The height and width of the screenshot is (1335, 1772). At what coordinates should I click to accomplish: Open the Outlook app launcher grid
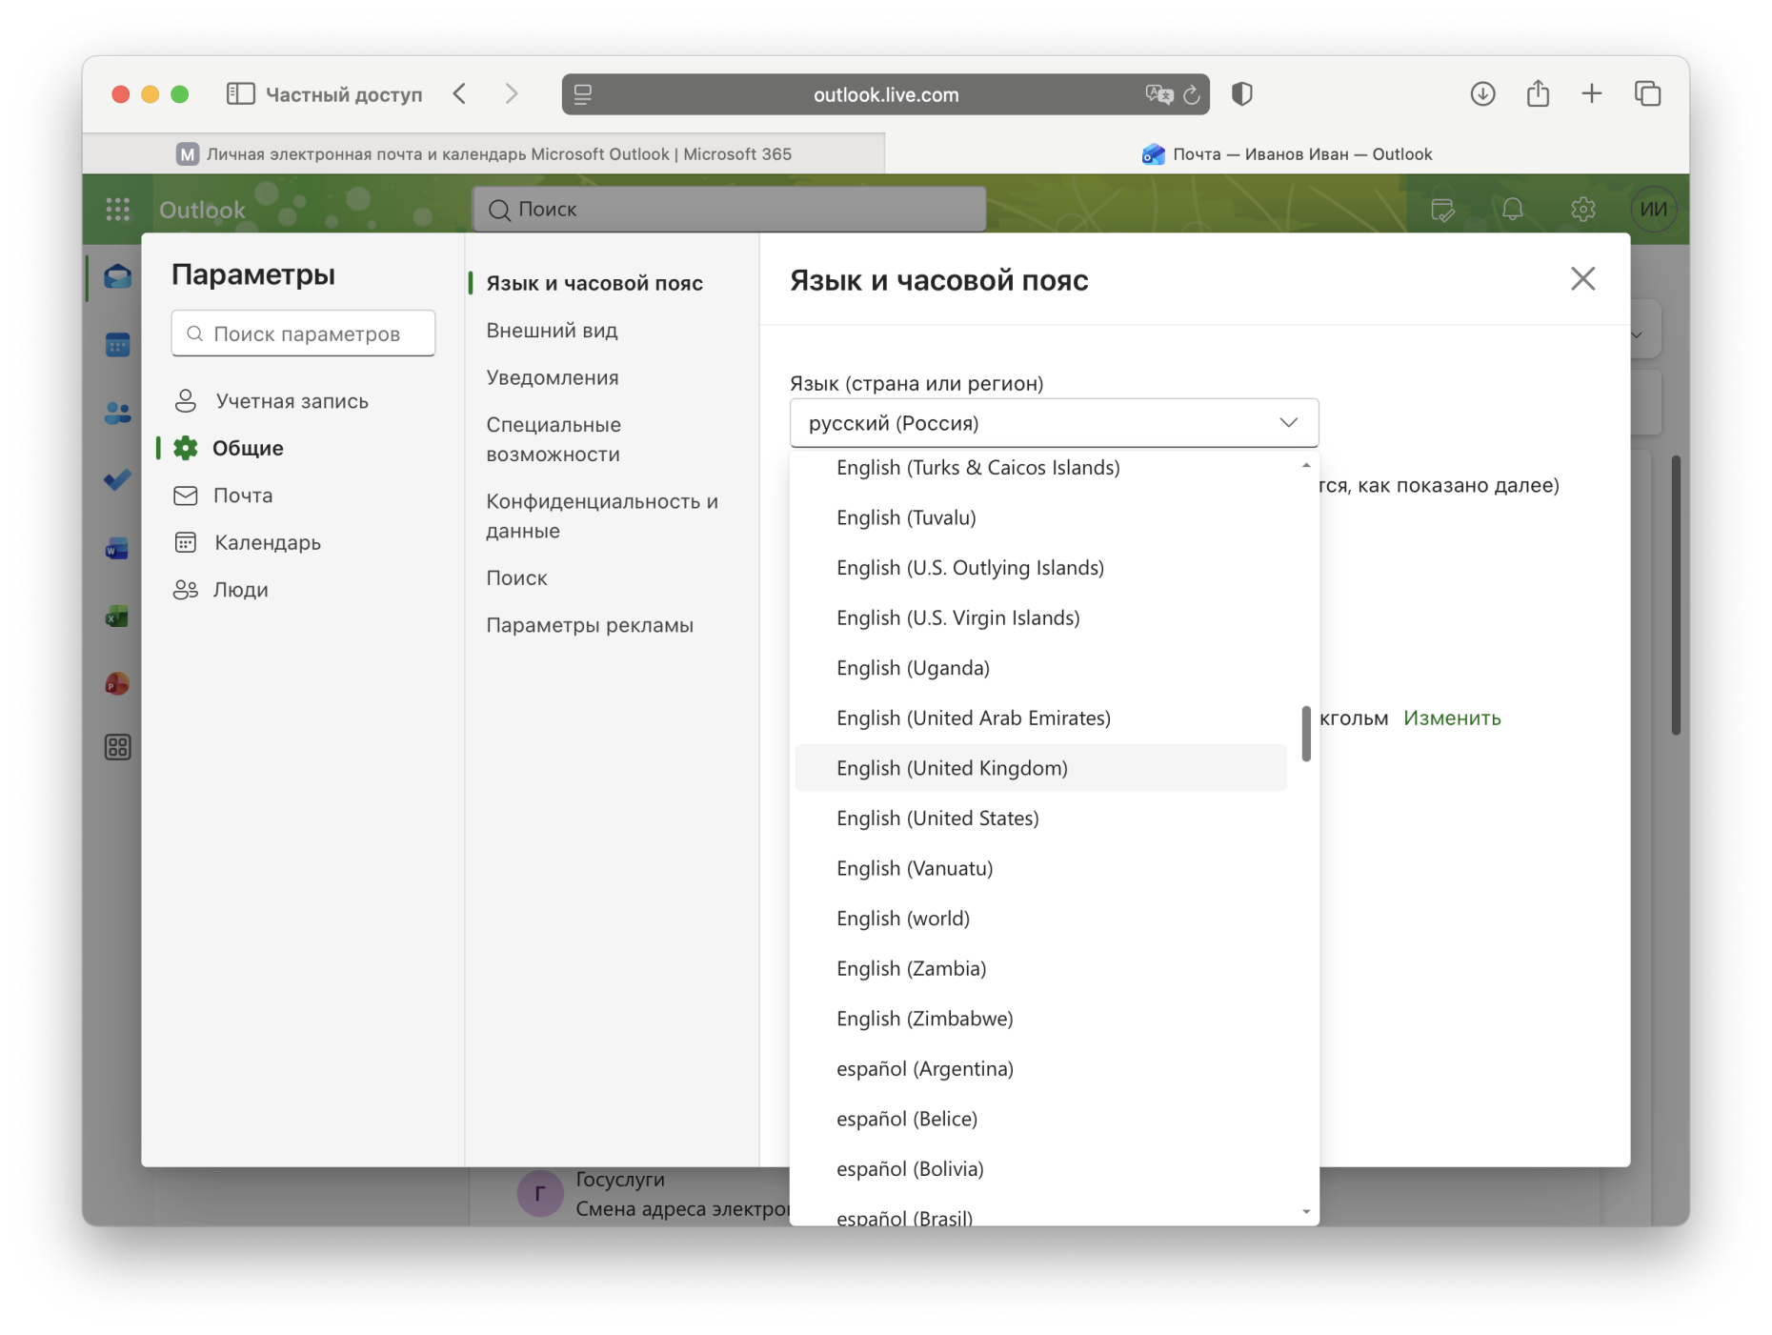pyautogui.click(x=117, y=210)
